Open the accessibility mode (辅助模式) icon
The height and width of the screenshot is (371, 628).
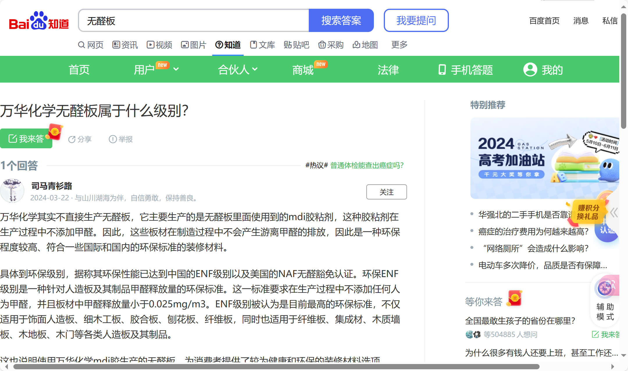pos(605,289)
